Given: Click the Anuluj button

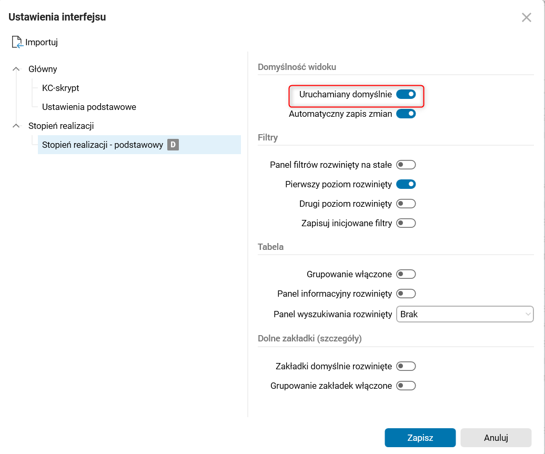Looking at the screenshot, I should (496, 438).
